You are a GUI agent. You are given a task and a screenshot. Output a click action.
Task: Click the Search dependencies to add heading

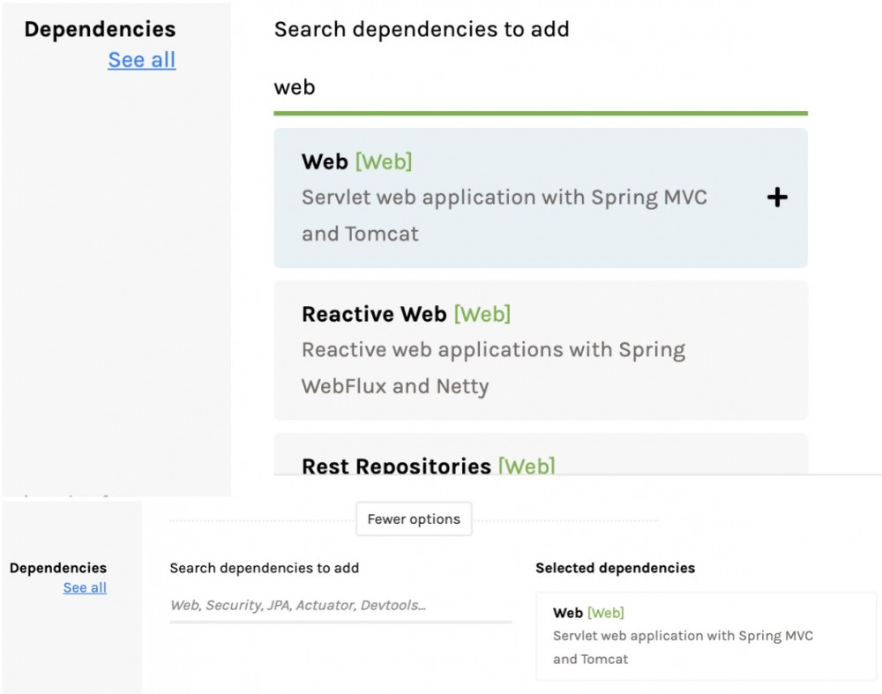tap(422, 29)
